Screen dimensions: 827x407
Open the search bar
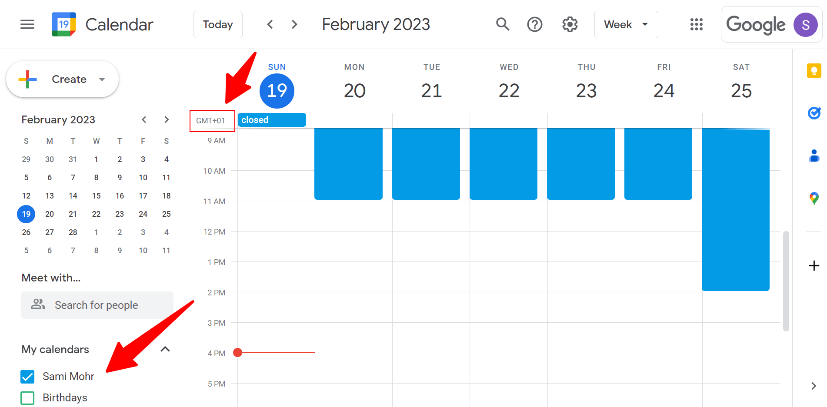tap(502, 24)
